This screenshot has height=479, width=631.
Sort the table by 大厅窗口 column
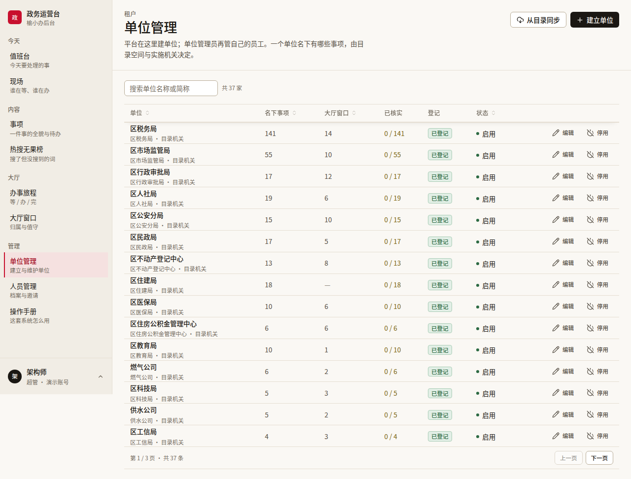pyautogui.click(x=340, y=113)
